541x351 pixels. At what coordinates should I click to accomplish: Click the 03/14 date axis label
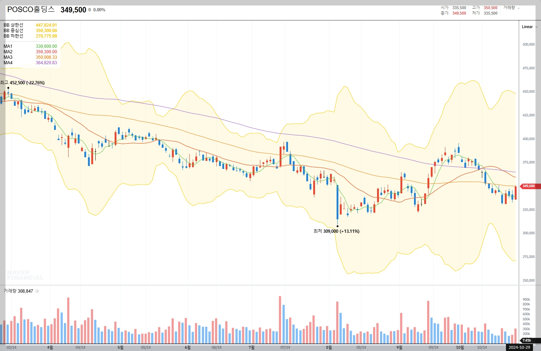11,347
